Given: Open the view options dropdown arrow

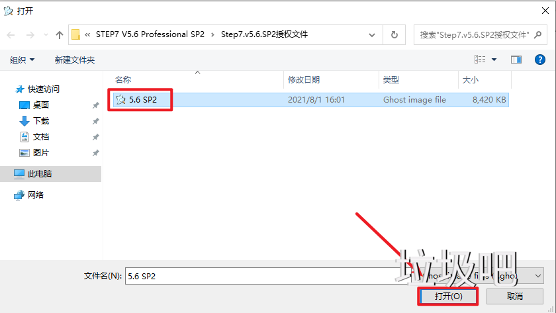Looking at the screenshot, I should [x=494, y=60].
